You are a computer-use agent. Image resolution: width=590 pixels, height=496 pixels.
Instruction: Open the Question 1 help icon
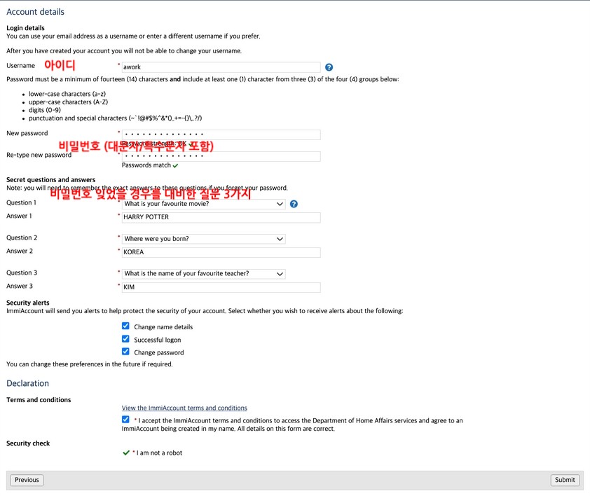294,204
